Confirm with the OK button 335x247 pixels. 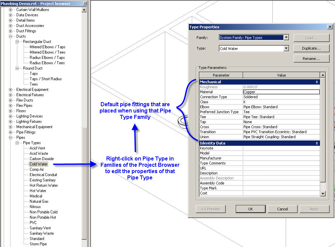[251, 209]
